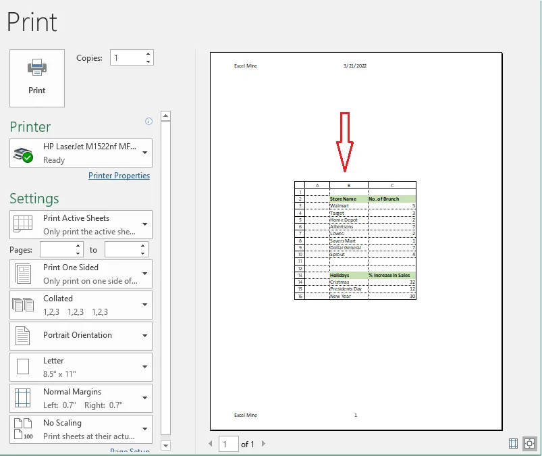The height and width of the screenshot is (456, 542).
Task: Click the print preview page thumbnail
Action: (356, 241)
